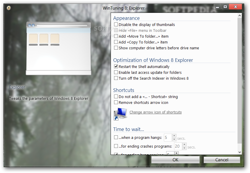Maximize the WinTuning 8 window
The height and width of the screenshot is (173, 250).
225,7
